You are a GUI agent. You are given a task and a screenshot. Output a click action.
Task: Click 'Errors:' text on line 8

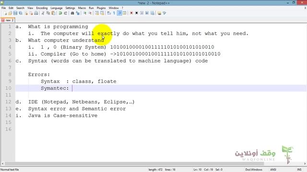(39, 75)
